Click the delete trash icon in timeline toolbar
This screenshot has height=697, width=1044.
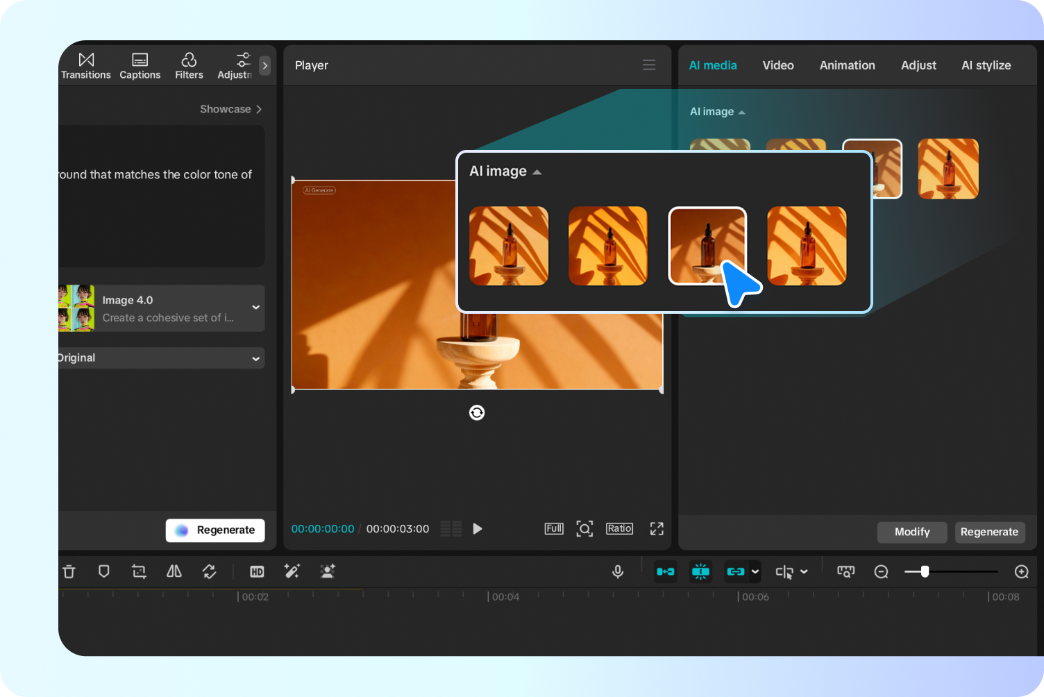tap(69, 571)
